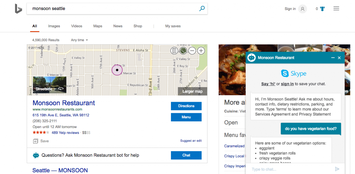
Task: Click the phone number (206) 325-2111
Action: click(45, 121)
